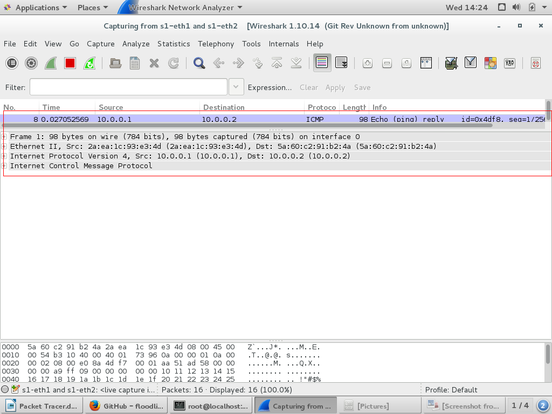Sort by Destination column header
The height and width of the screenshot is (414, 552).
click(x=252, y=107)
